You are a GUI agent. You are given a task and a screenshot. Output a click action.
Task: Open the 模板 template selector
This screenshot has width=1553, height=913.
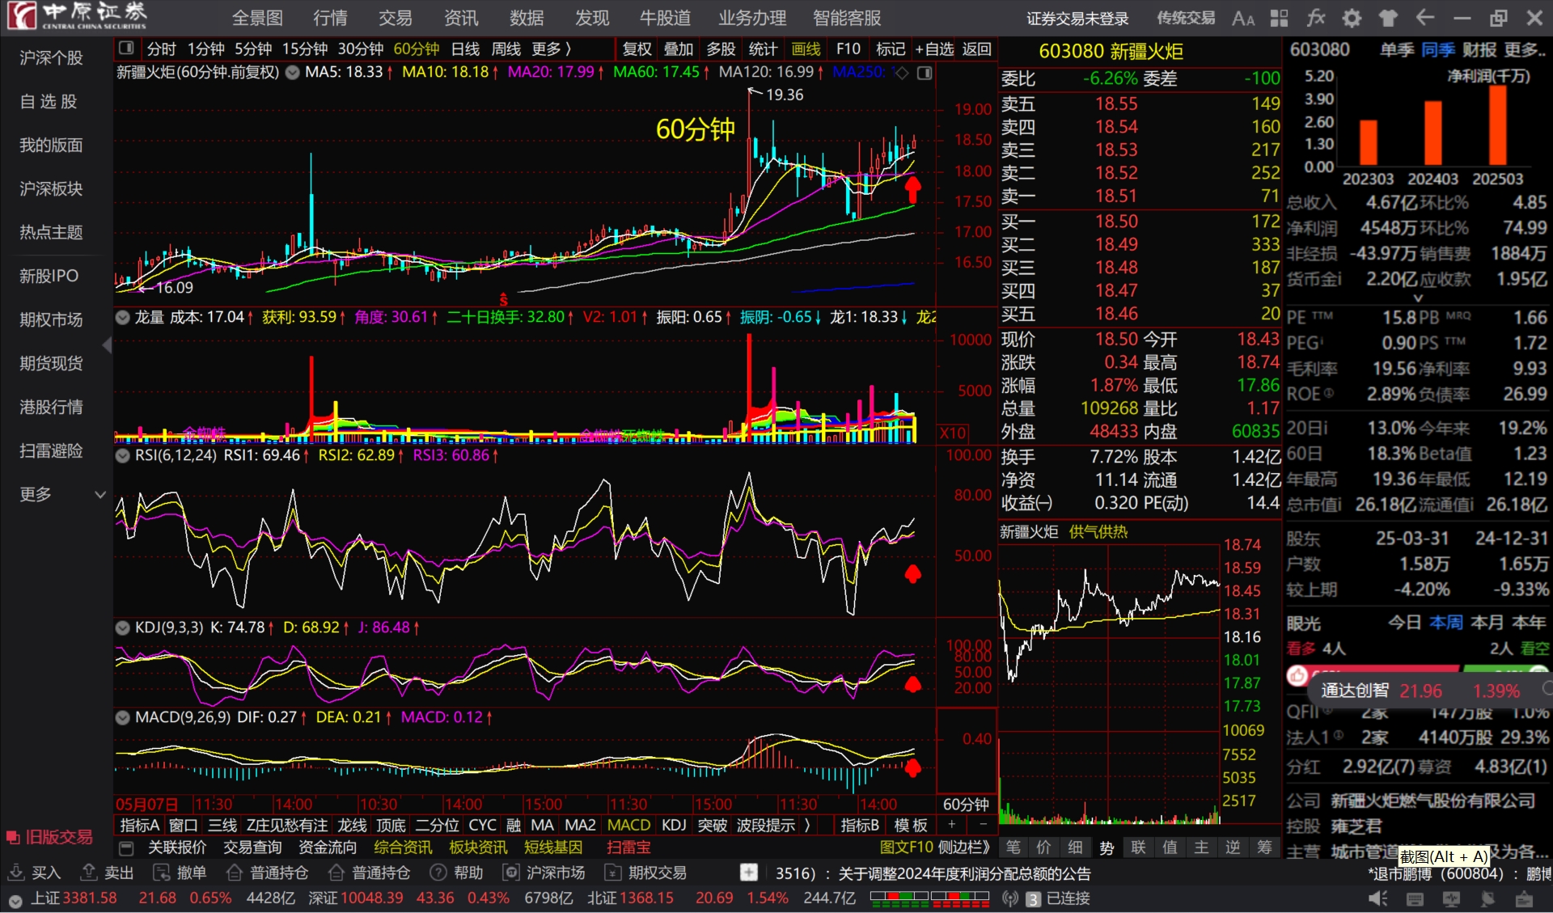(911, 825)
